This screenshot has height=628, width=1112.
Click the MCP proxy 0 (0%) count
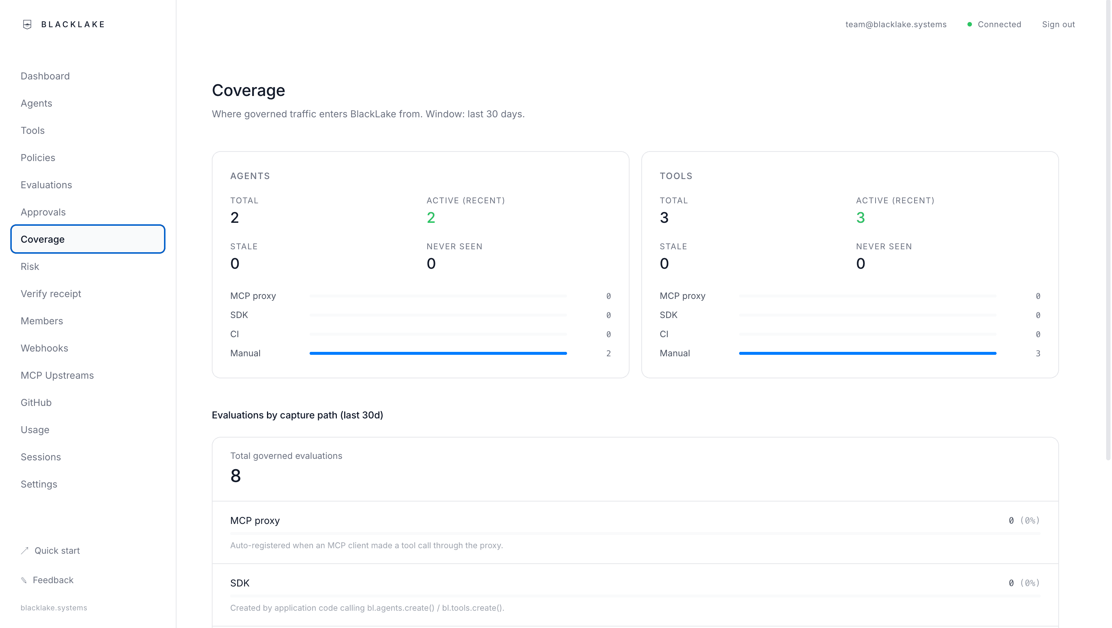click(x=1024, y=521)
